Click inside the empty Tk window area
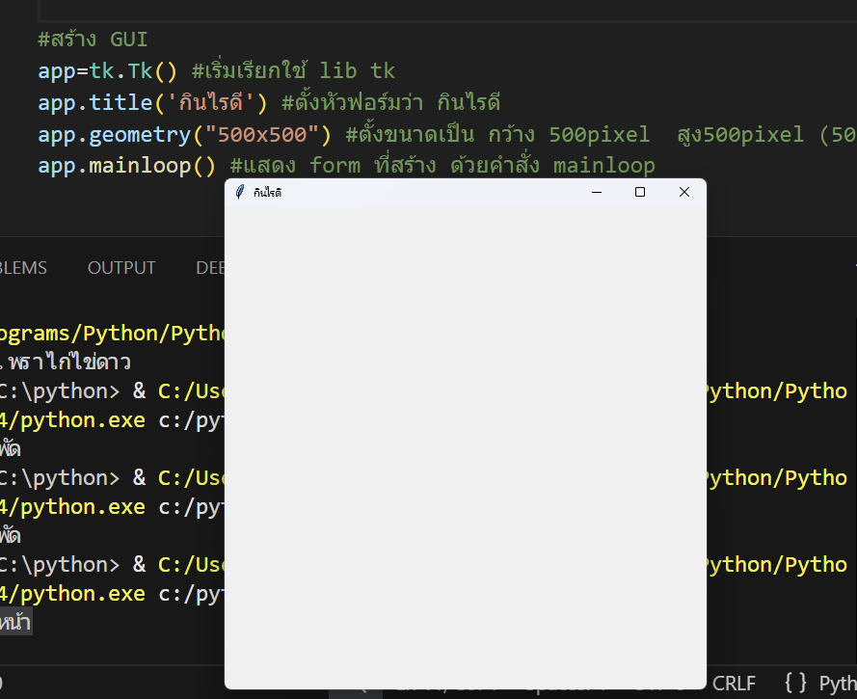The image size is (857, 699). pyautogui.click(x=465, y=444)
